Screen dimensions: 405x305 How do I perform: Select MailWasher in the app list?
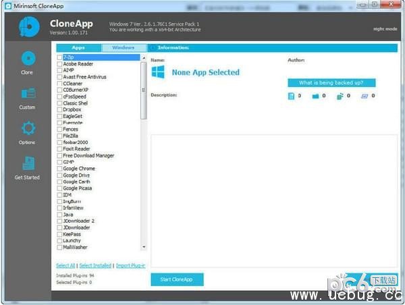coord(75,247)
